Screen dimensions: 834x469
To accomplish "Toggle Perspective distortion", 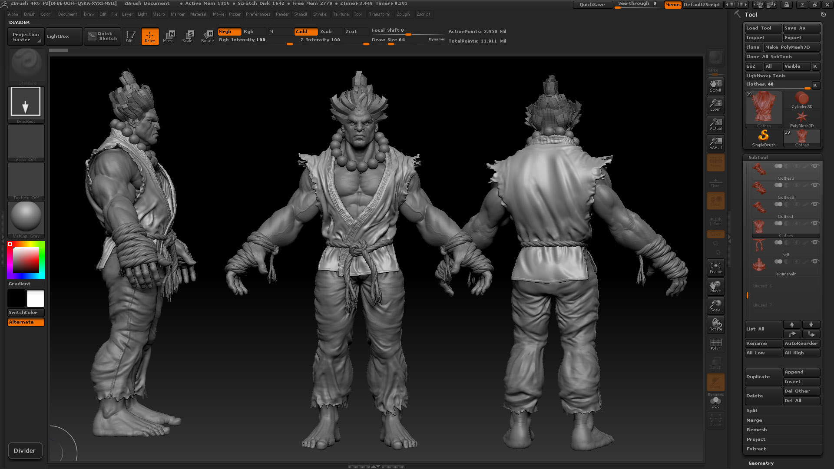I will click(715, 162).
